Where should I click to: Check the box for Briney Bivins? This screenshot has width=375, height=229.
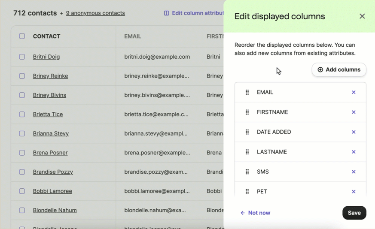pyautogui.click(x=22, y=95)
